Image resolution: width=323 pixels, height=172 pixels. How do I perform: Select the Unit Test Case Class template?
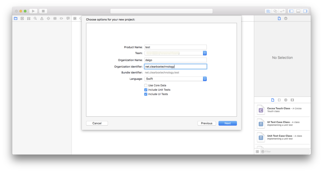[282, 137]
